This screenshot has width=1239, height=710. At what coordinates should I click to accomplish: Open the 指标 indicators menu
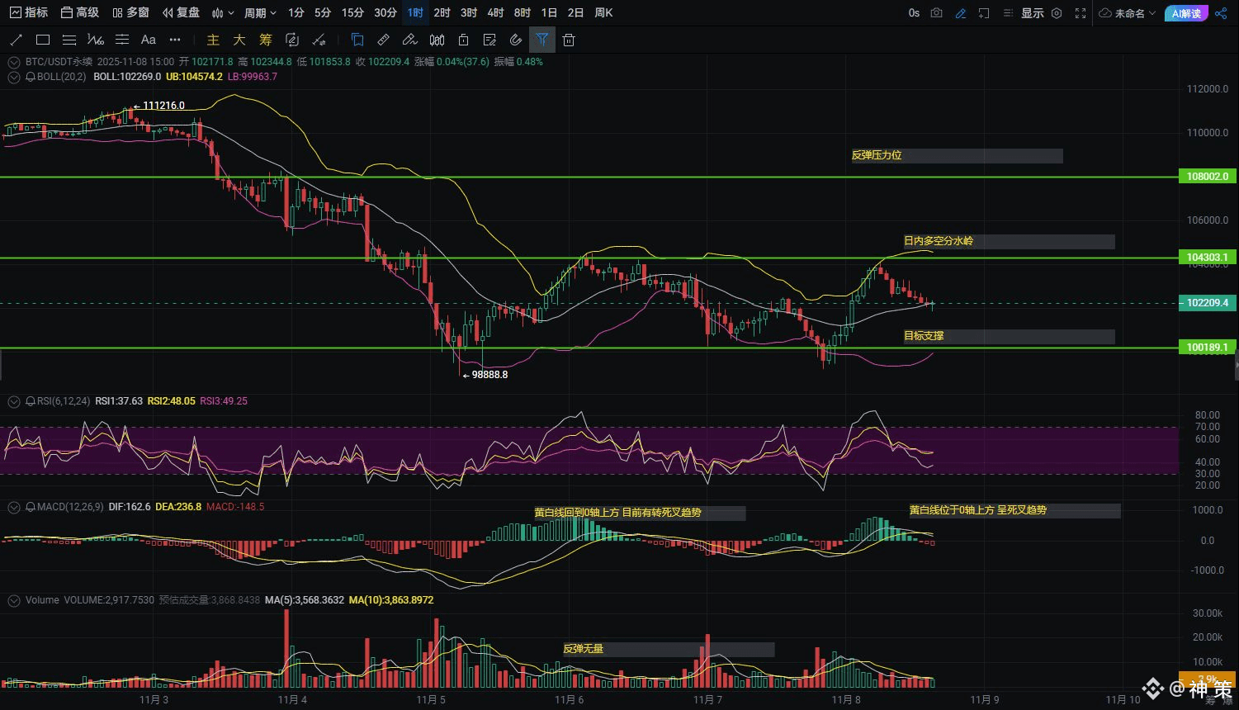click(x=28, y=13)
